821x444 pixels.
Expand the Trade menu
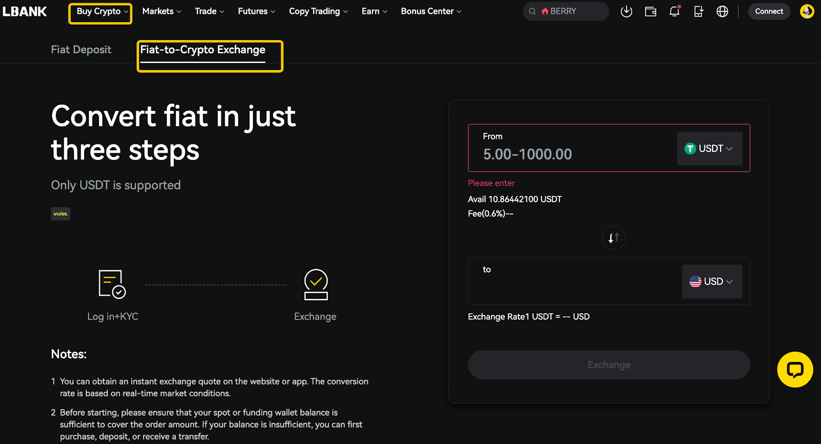click(209, 11)
